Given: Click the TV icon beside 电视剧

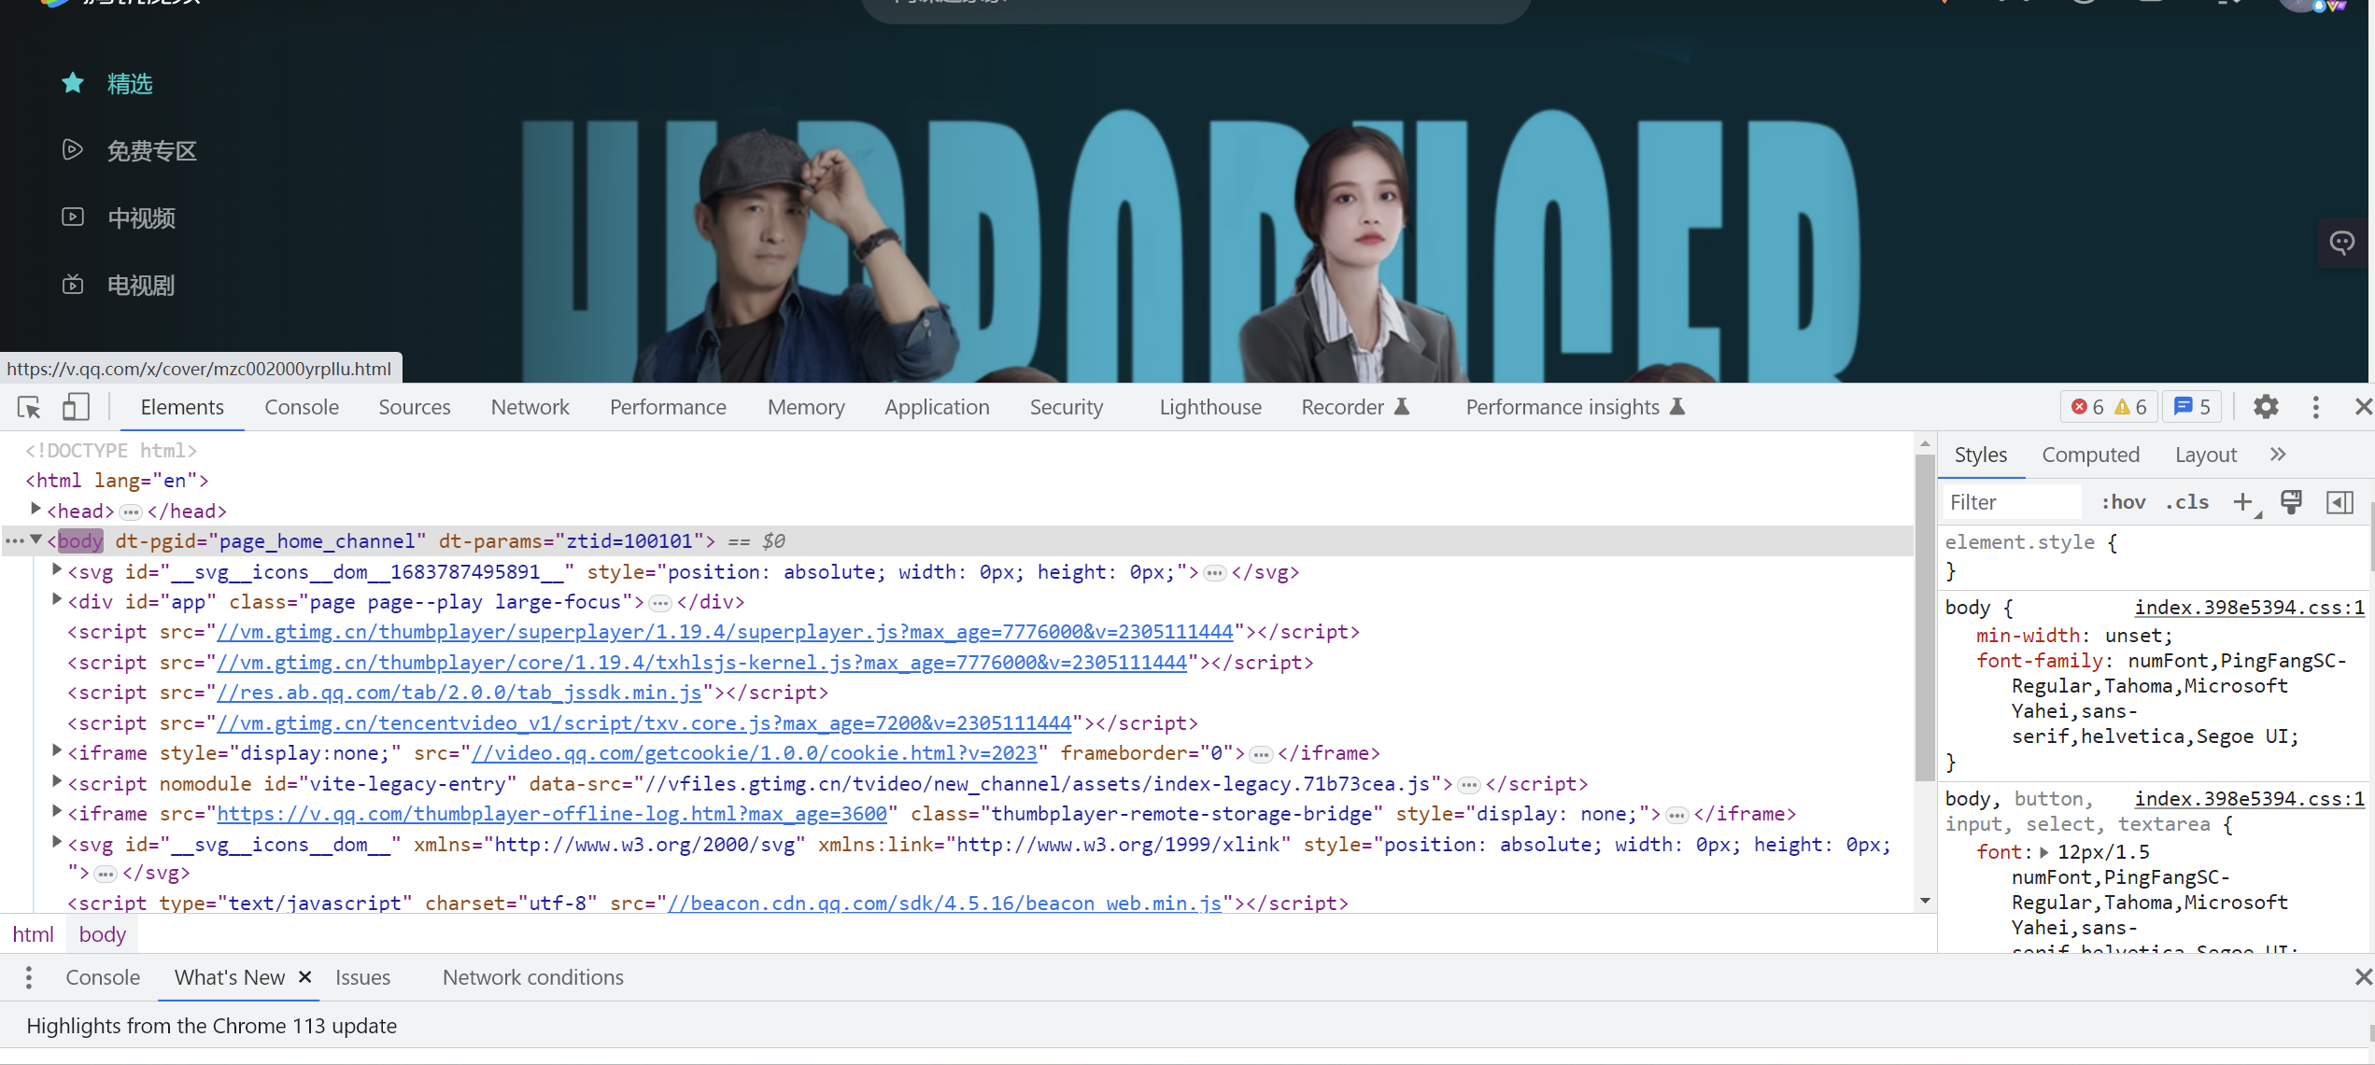Looking at the screenshot, I should (73, 284).
